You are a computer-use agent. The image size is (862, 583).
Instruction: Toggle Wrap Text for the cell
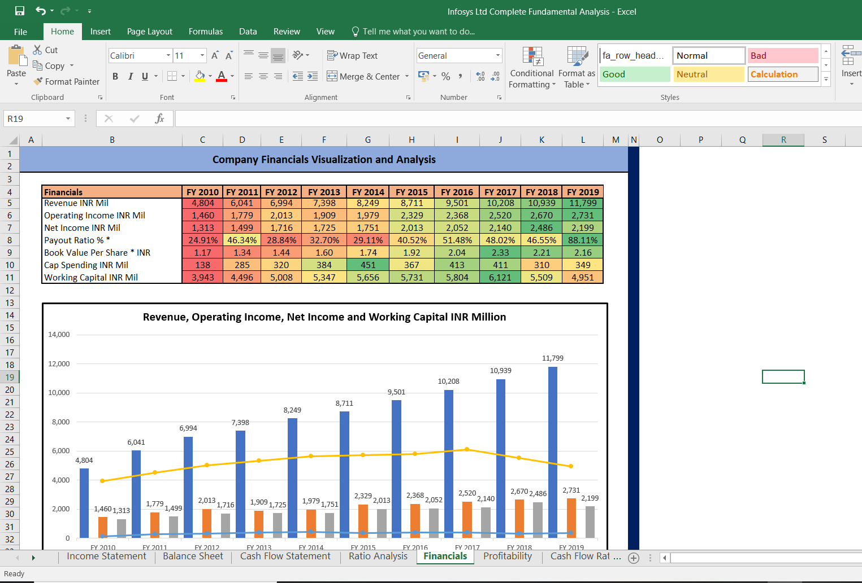(352, 55)
